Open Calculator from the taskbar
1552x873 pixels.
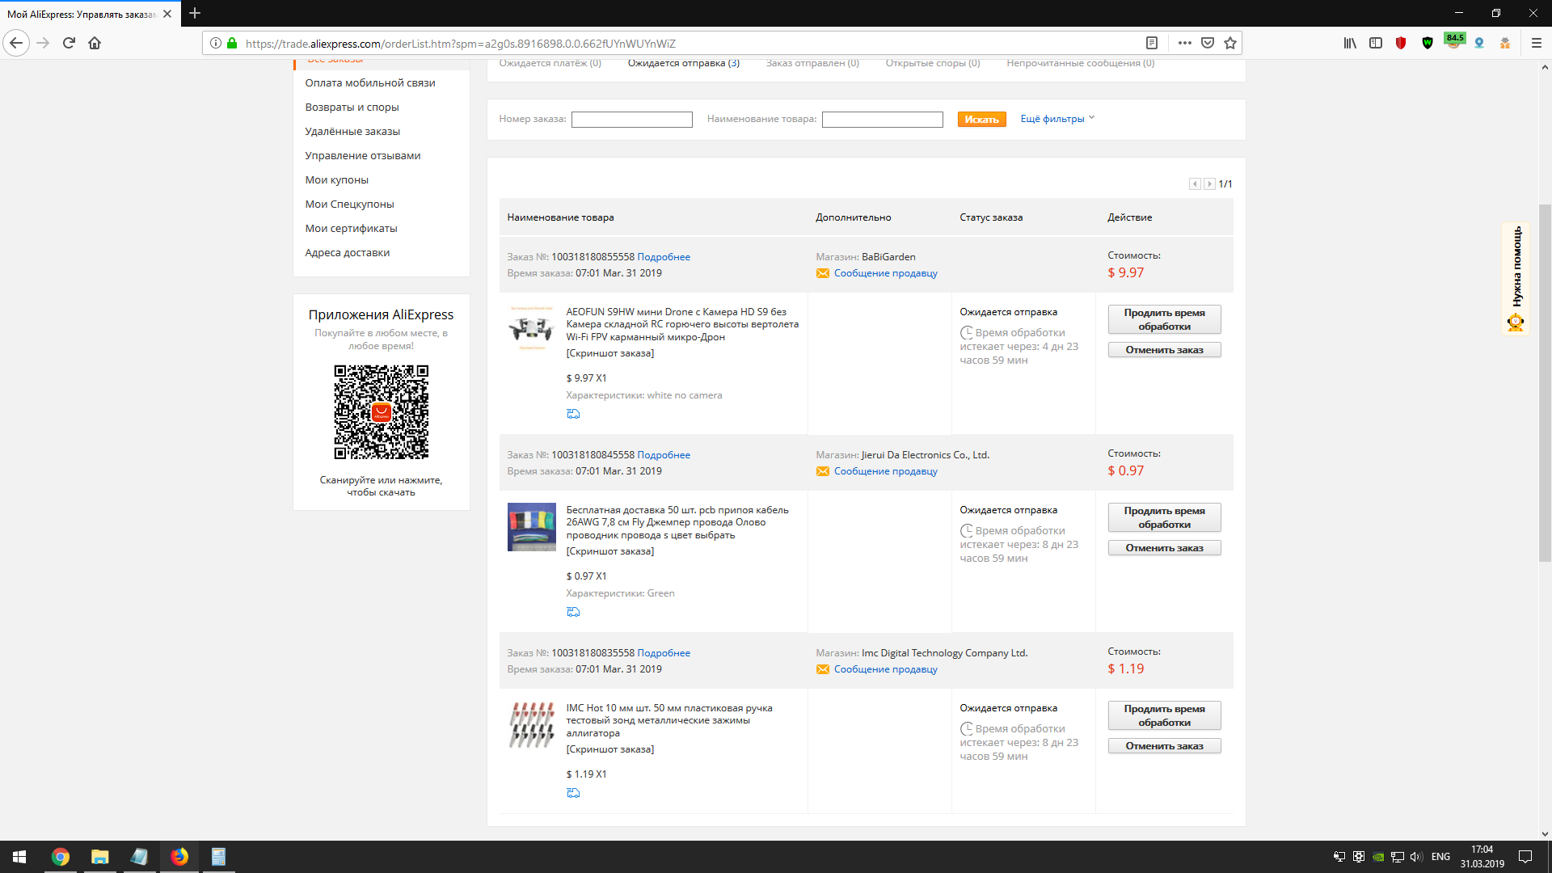pyautogui.click(x=218, y=857)
